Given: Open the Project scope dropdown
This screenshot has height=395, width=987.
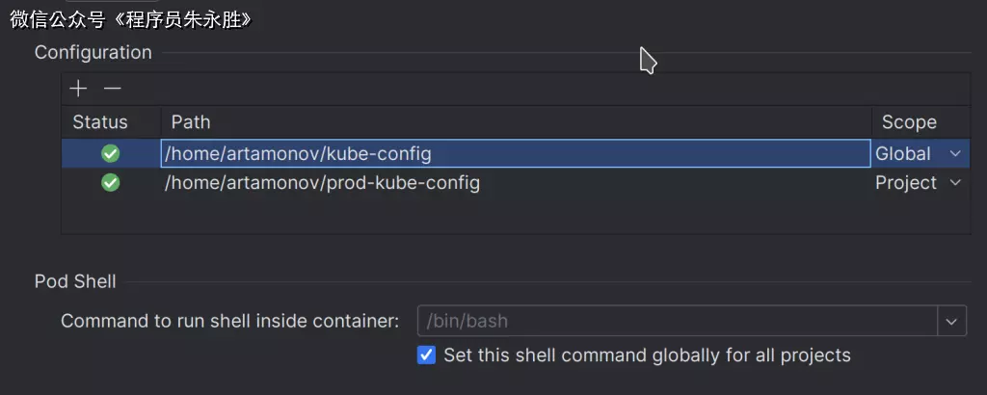Looking at the screenshot, I should 954,182.
